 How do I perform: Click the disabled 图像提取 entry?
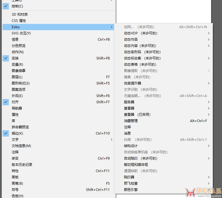[164, 71]
